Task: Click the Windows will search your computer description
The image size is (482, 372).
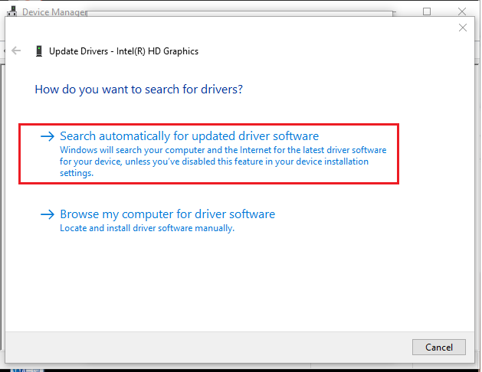Action: pos(223,150)
